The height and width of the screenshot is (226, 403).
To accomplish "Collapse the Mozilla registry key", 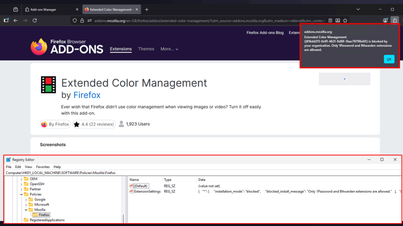I will pyautogui.click(x=26, y=210).
